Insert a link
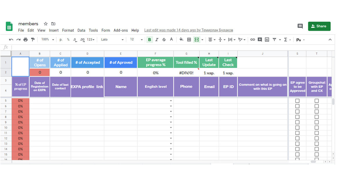Viewport: 349px width, 196px height. click(252, 39)
